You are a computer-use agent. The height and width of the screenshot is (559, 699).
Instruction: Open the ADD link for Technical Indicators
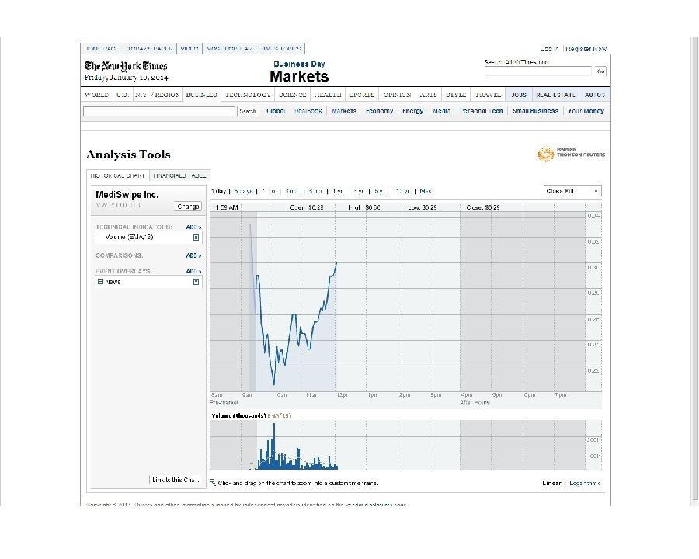(193, 227)
